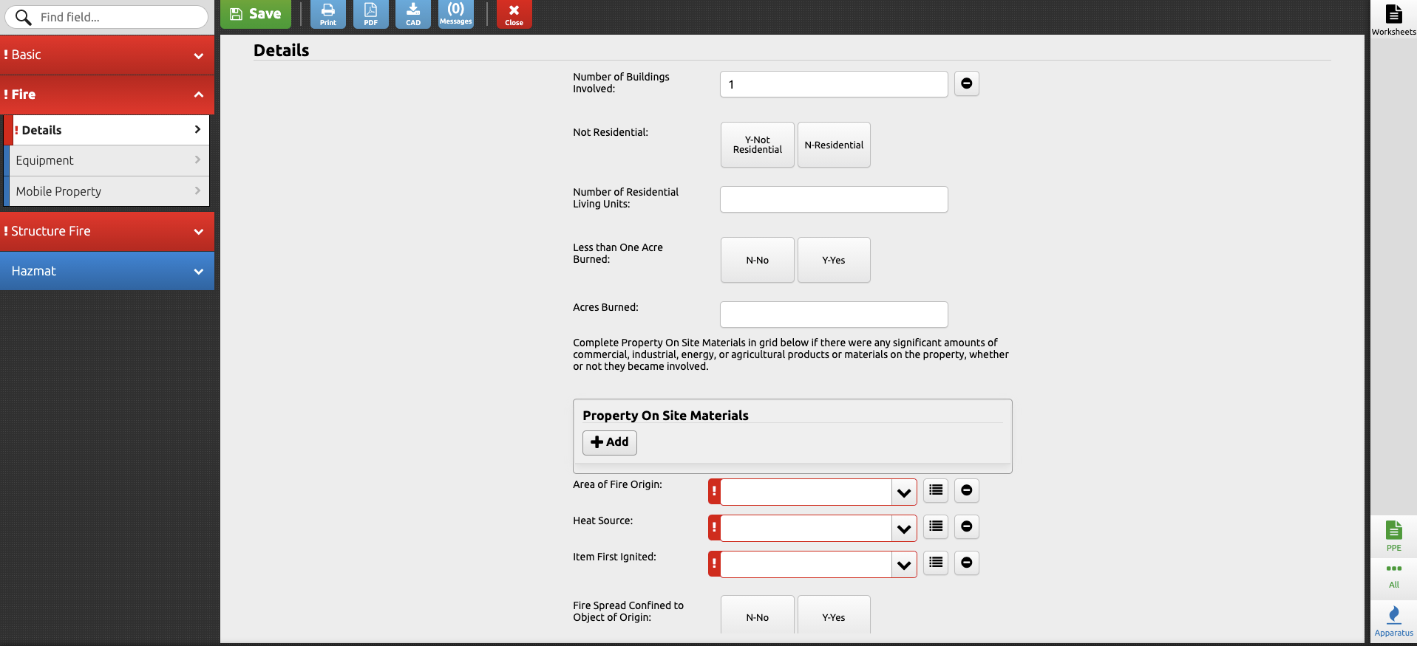Open the Area of Fire Origin dropdown
This screenshot has width=1417, height=646.
(x=903, y=492)
